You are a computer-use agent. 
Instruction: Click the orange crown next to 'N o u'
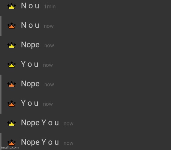[12, 26]
